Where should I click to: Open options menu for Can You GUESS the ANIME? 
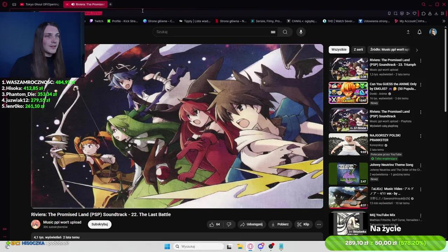coord(421,85)
